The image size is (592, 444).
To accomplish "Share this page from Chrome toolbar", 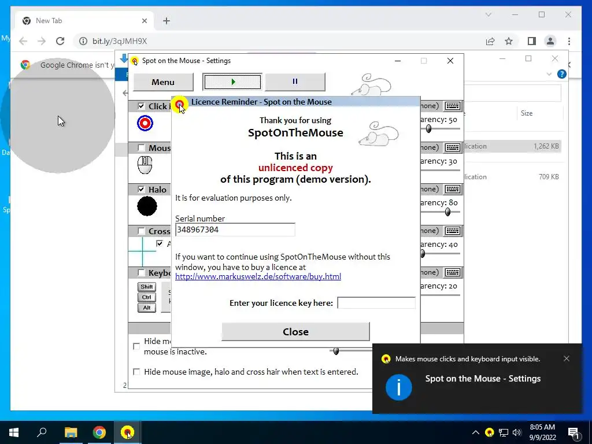I will coord(490,41).
